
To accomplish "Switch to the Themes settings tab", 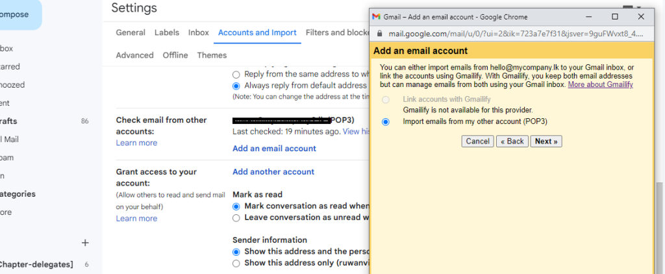I will 212,55.
